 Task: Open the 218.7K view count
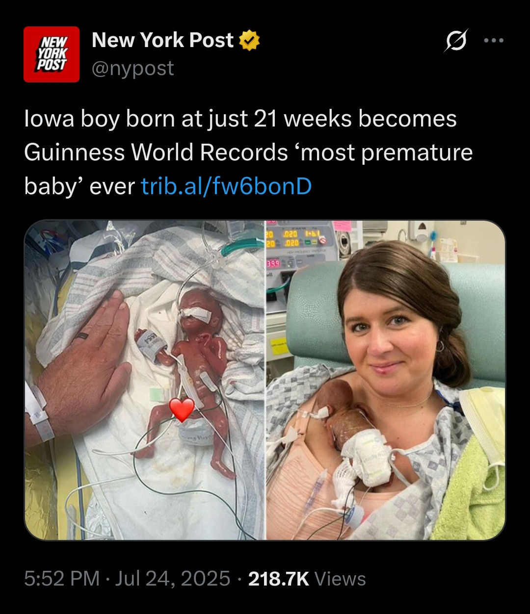point(279,579)
